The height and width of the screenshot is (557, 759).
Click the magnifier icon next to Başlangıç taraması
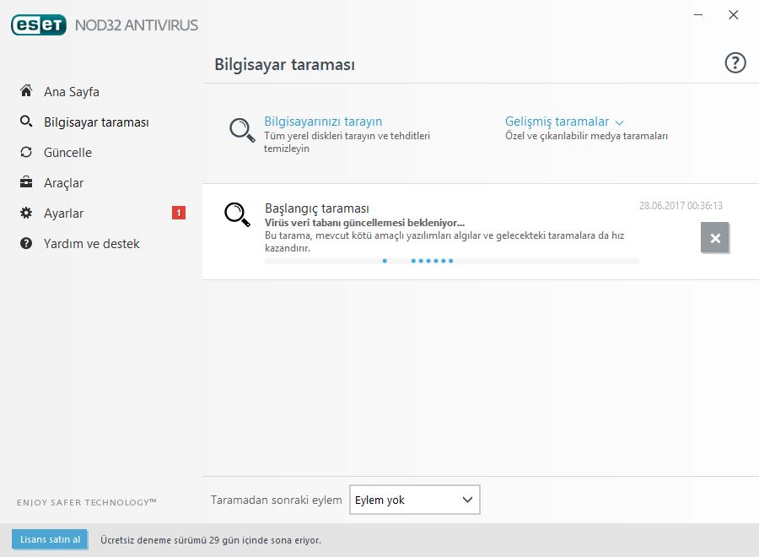[x=237, y=214]
